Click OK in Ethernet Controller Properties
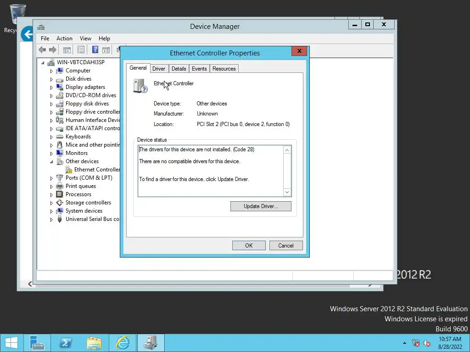The width and height of the screenshot is (470, 352). click(x=249, y=246)
